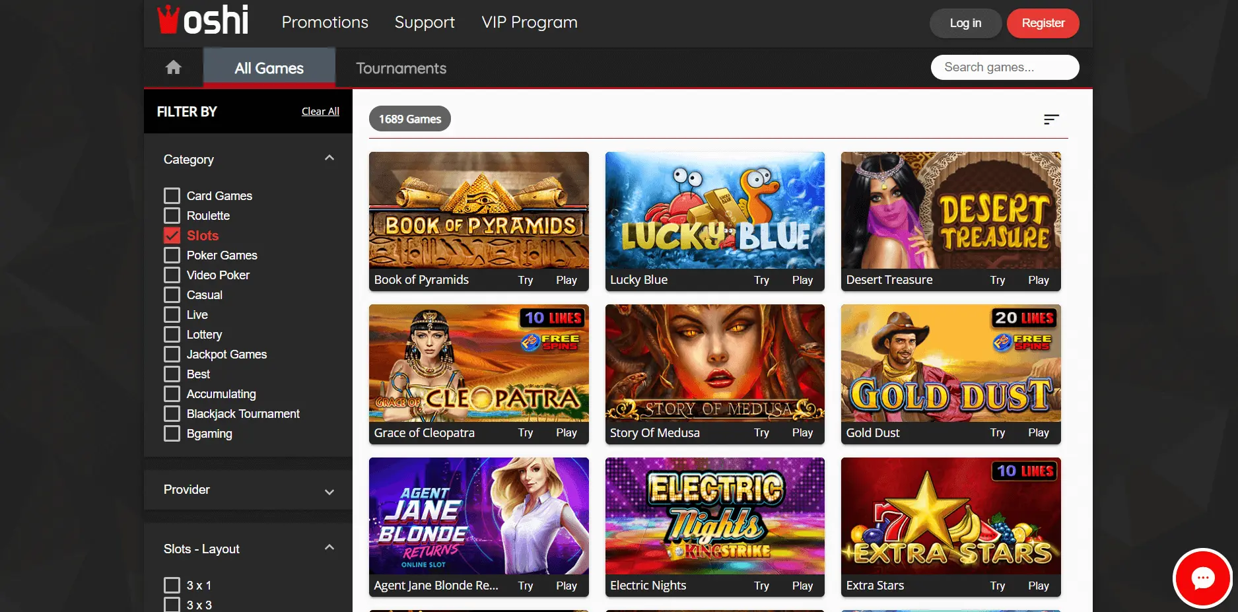Click the Clear All filters link

point(320,112)
